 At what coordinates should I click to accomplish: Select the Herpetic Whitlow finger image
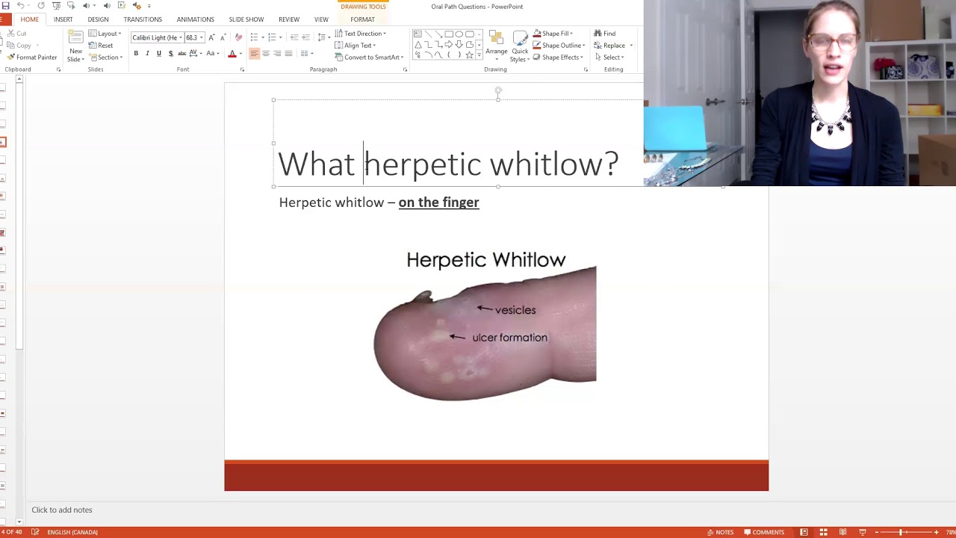[485, 326]
